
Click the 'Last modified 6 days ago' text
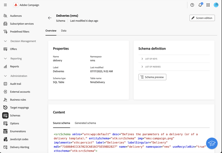tap(84, 21)
